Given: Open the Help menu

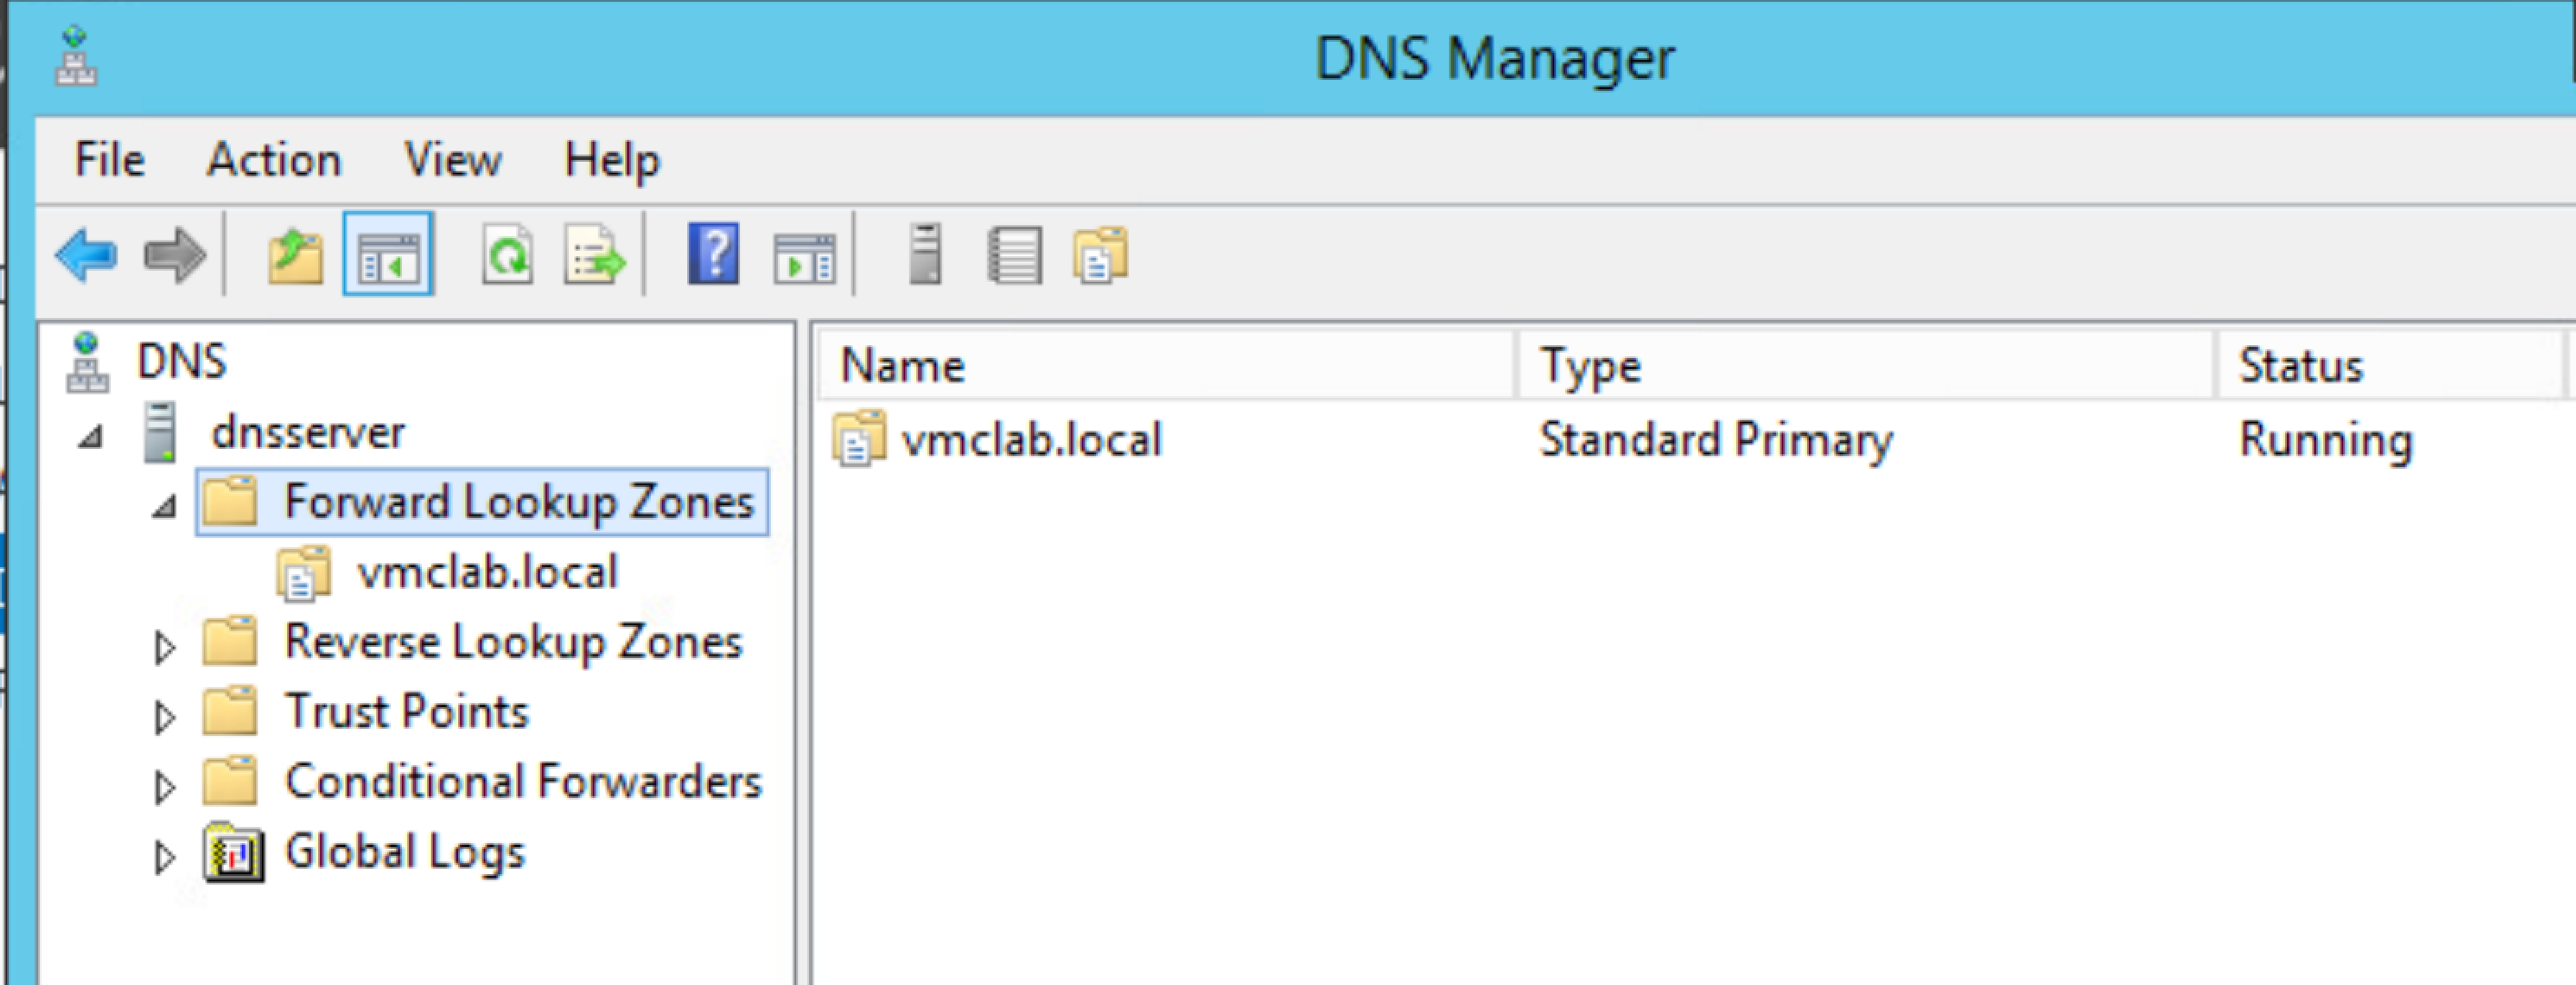Looking at the screenshot, I should coord(612,162).
